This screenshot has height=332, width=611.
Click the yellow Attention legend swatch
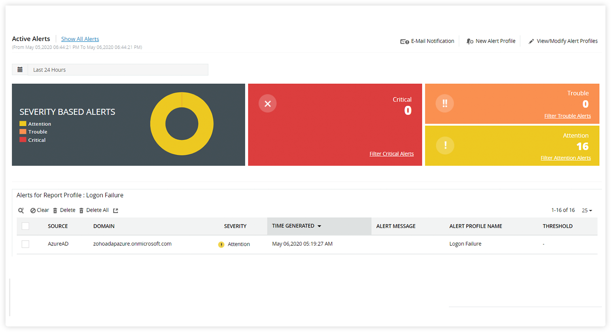tap(23, 124)
